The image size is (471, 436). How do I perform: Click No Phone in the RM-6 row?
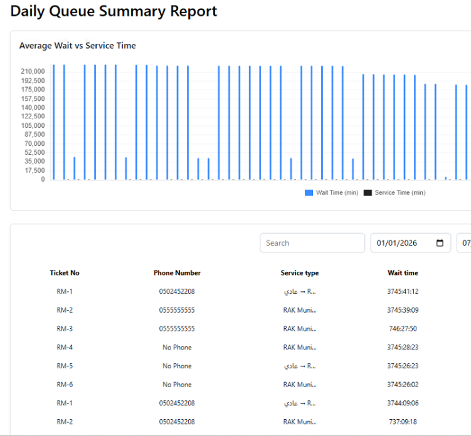177,385
